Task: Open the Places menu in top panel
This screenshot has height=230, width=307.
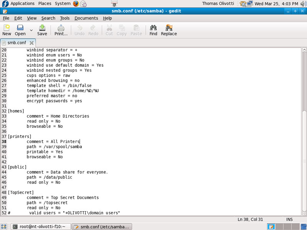Action: 45,3
